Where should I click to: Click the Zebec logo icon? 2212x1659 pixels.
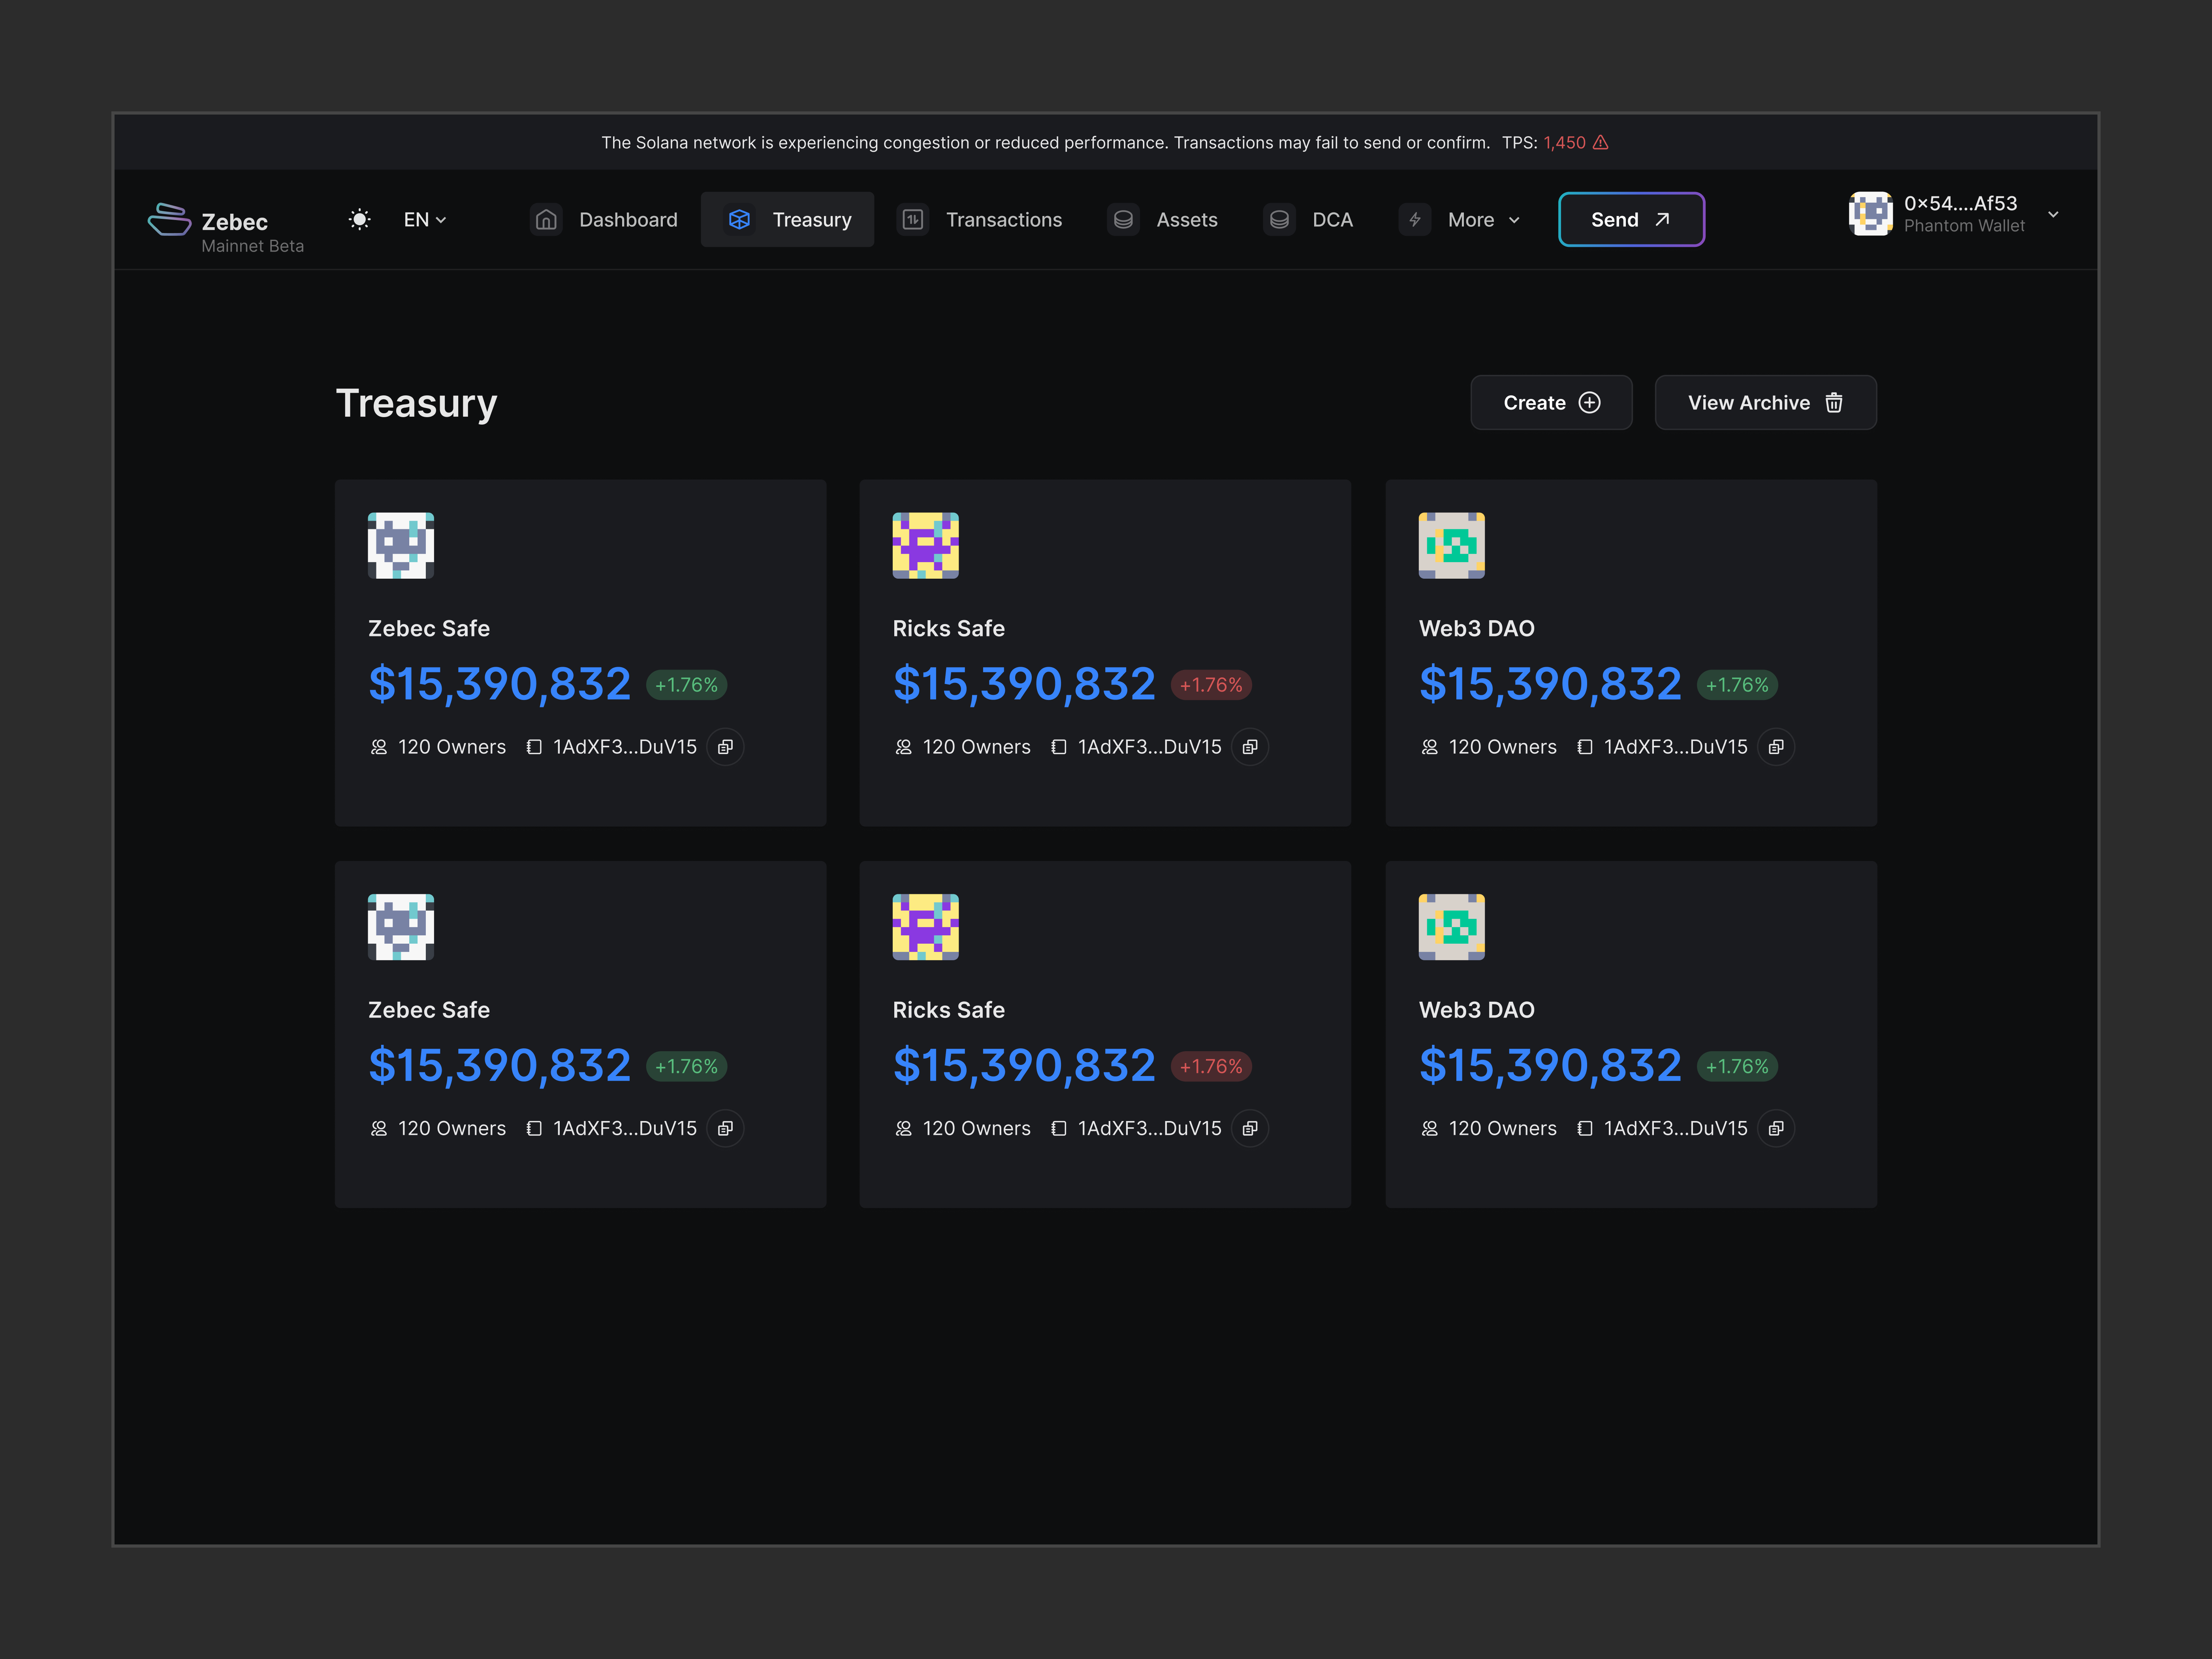tap(169, 219)
